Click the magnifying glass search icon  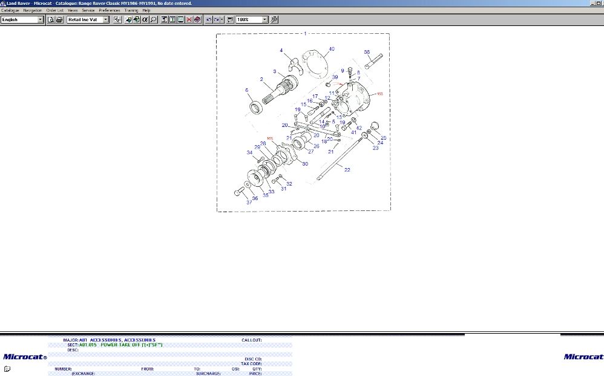click(153, 19)
